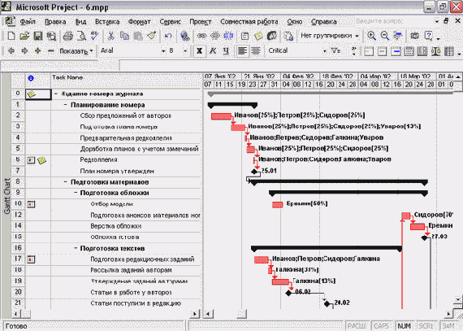Screen dimensions: 463x331
Task: Click the Zoom Out magnifier icon
Action: point(385,36)
